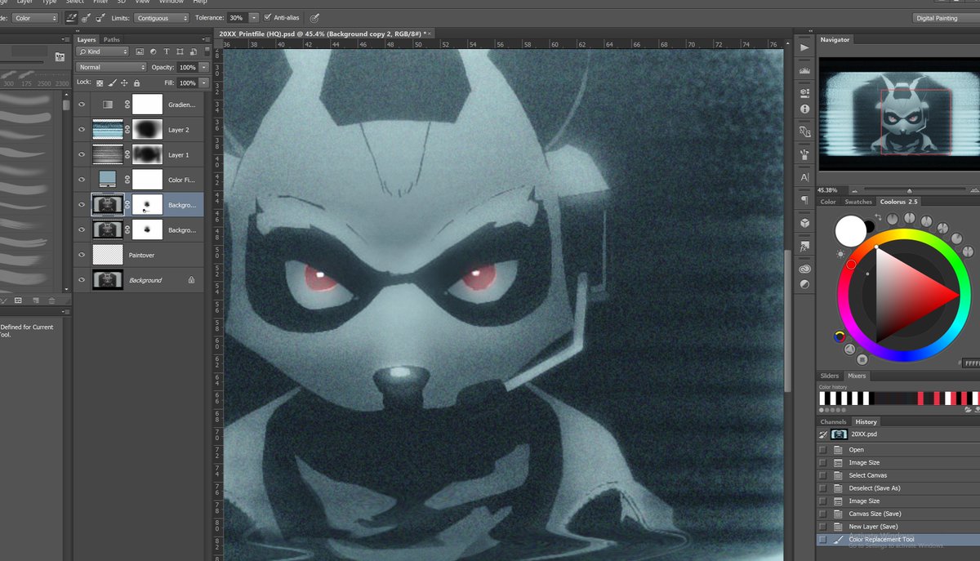Select Image Size history state below Open
The height and width of the screenshot is (561, 980).
pyautogui.click(x=864, y=462)
